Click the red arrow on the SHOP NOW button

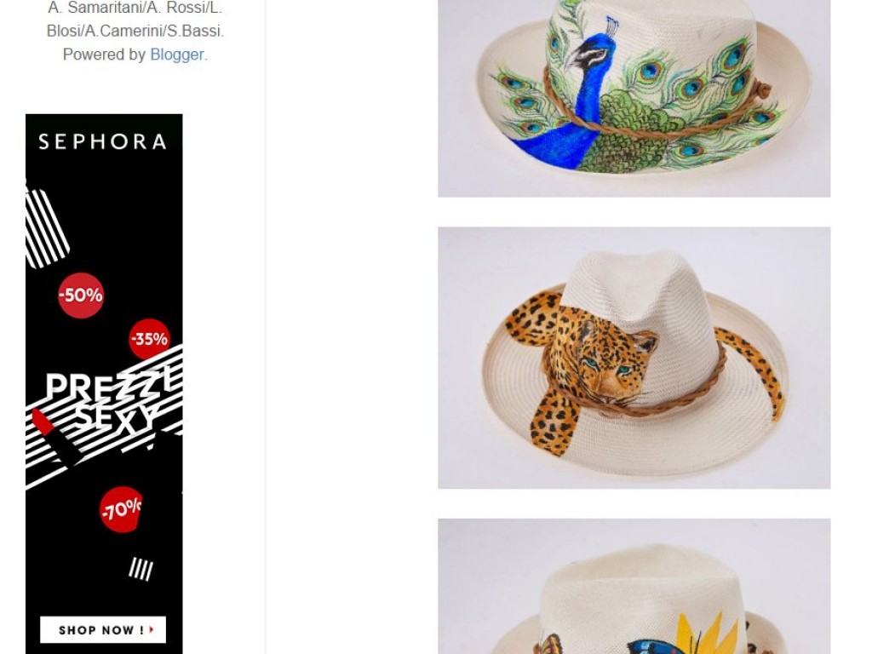152,629
